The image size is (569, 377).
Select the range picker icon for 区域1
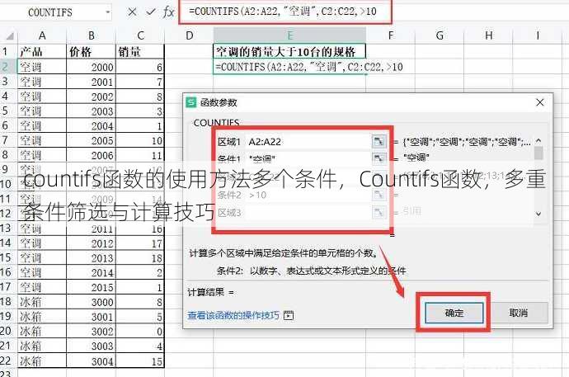tap(379, 141)
